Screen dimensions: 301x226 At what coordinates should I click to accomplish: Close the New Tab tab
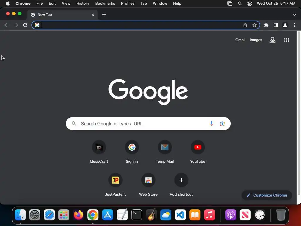click(x=93, y=15)
